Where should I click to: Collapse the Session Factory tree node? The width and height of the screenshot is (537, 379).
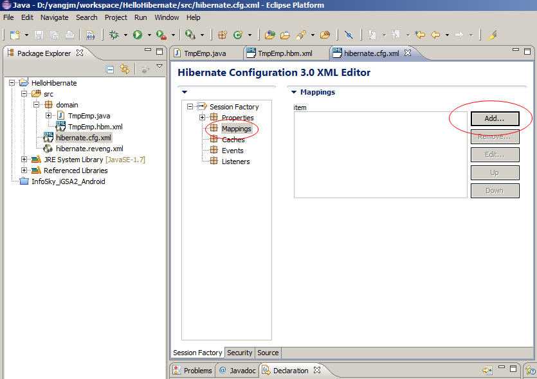[x=190, y=107]
